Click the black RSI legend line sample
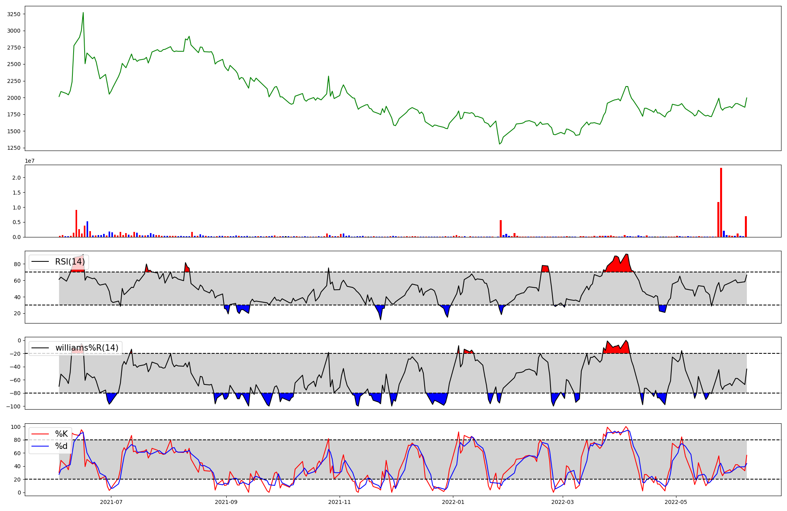Image resolution: width=787 pixels, height=511 pixels. 40,262
